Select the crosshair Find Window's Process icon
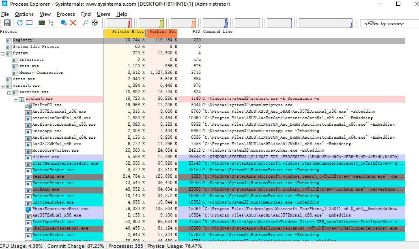 [x=95, y=23]
